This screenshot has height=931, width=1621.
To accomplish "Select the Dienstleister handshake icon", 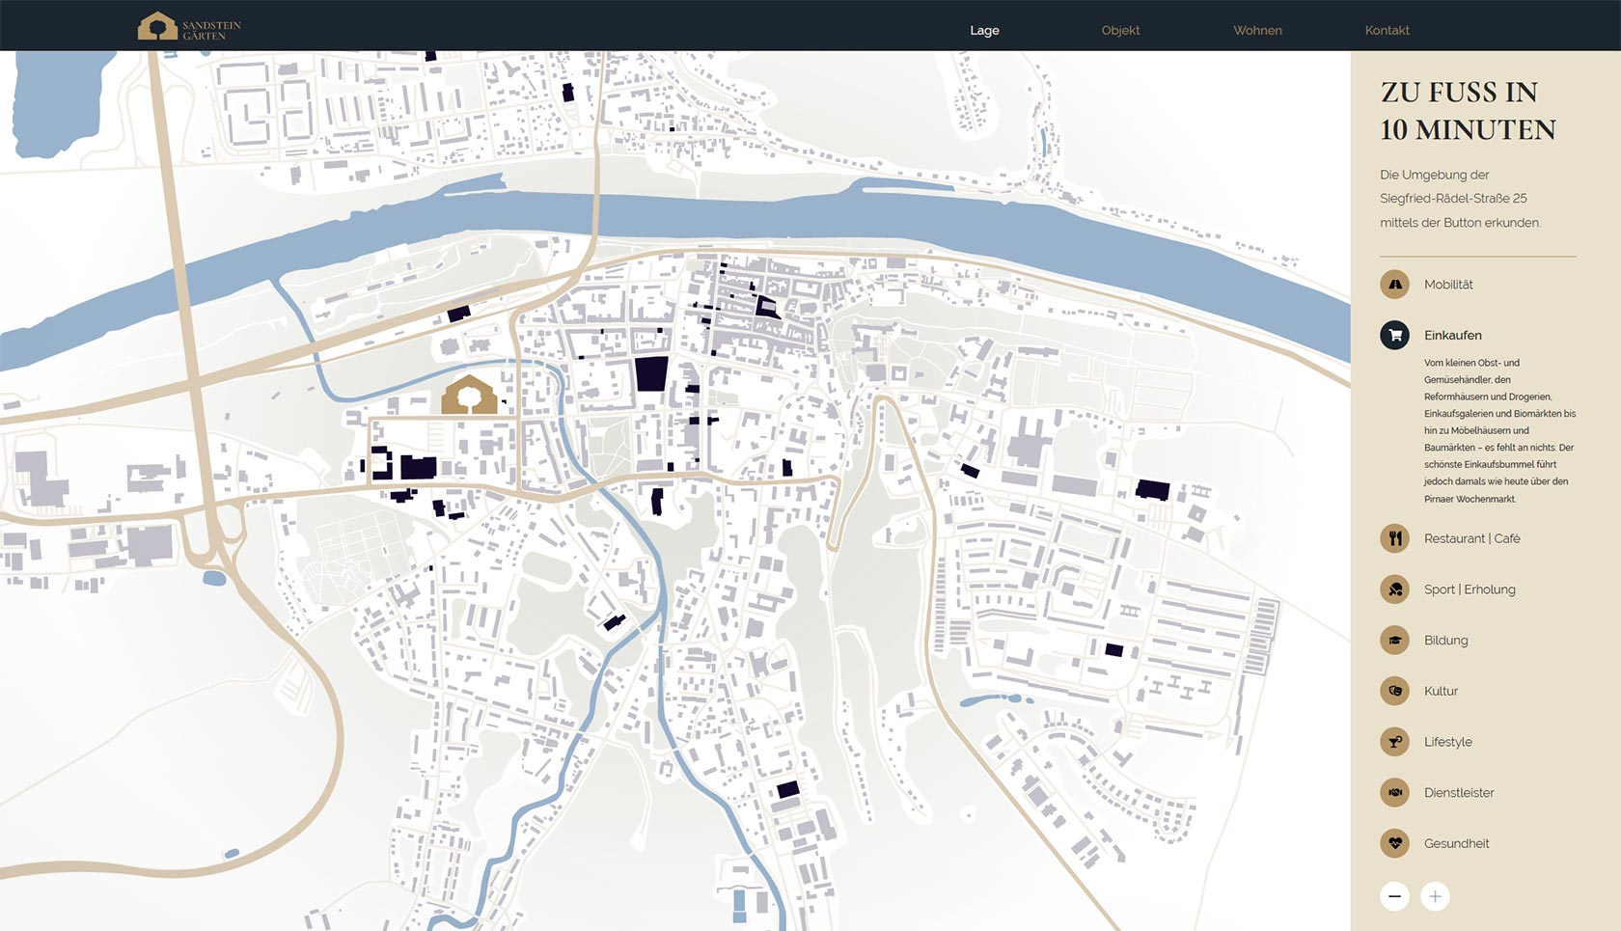I will (1394, 793).
